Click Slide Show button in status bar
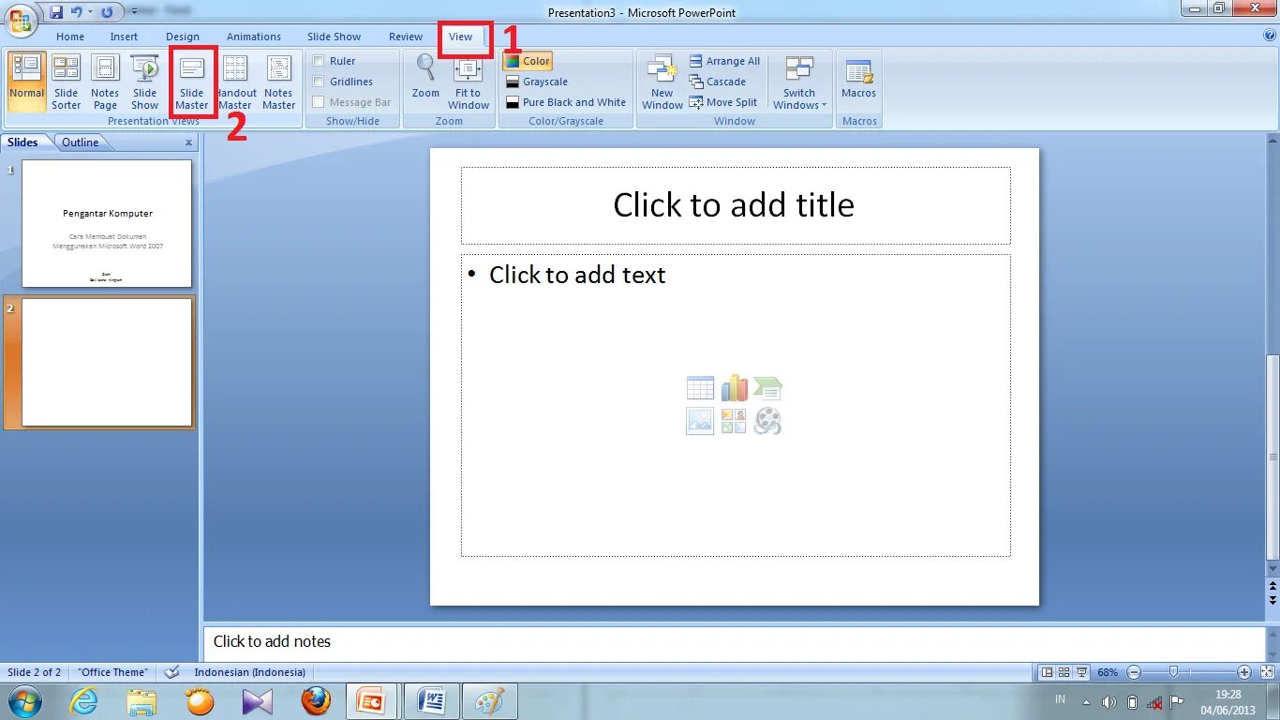This screenshot has height=720, width=1280. [x=1083, y=672]
